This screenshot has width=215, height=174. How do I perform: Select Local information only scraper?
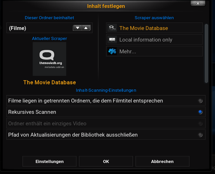tap(154, 39)
